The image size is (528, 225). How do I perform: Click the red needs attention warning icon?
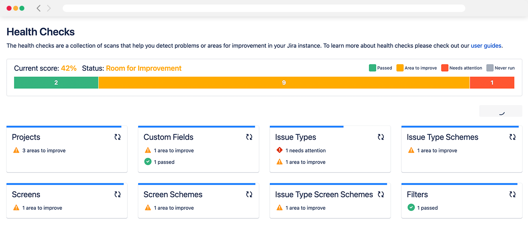279,150
